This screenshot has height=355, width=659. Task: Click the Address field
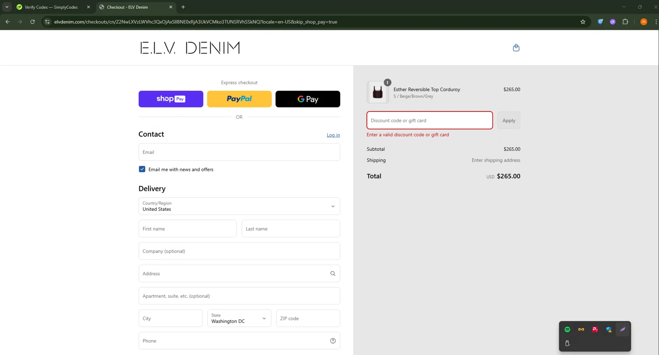239,273
